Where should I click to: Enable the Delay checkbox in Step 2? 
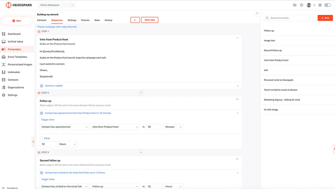41,138
